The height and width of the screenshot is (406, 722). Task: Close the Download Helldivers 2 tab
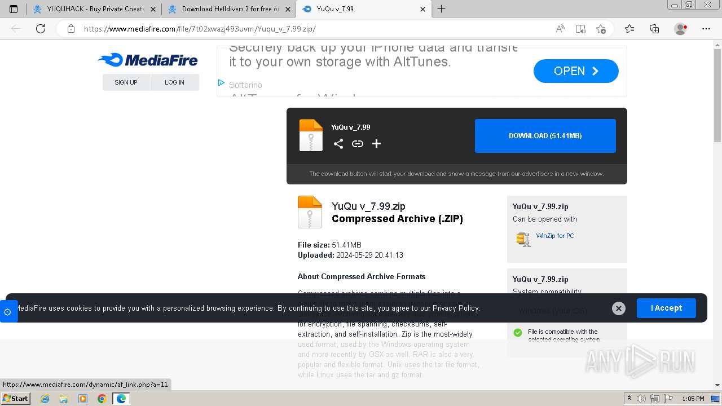click(x=288, y=9)
